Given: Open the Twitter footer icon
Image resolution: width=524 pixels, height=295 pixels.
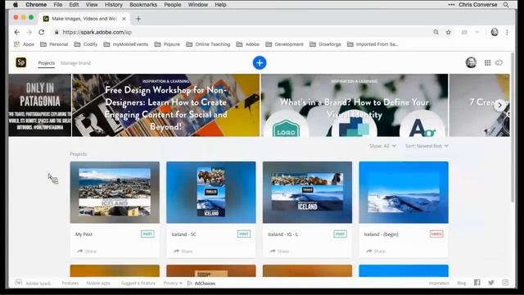Looking at the screenshot, I should pyautogui.click(x=491, y=283).
